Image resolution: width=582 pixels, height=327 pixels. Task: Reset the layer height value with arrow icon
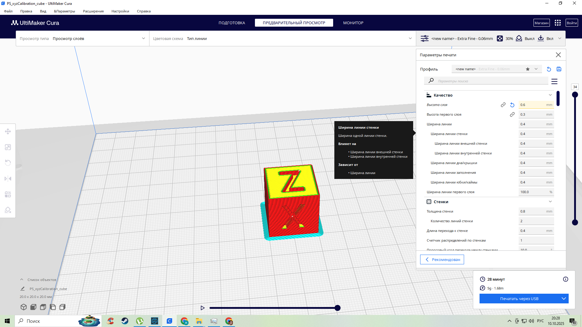pos(512,105)
